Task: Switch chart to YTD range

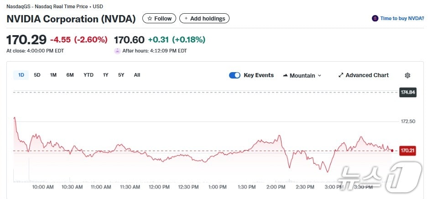Action: [x=89, y=75]
